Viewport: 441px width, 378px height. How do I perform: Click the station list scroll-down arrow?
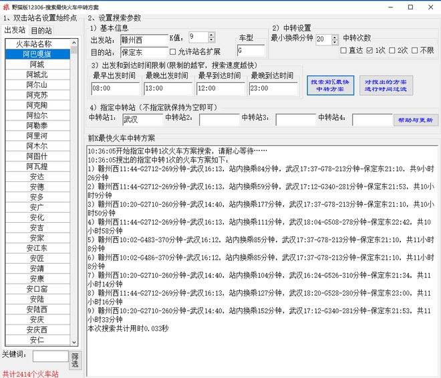click(74, 343)
